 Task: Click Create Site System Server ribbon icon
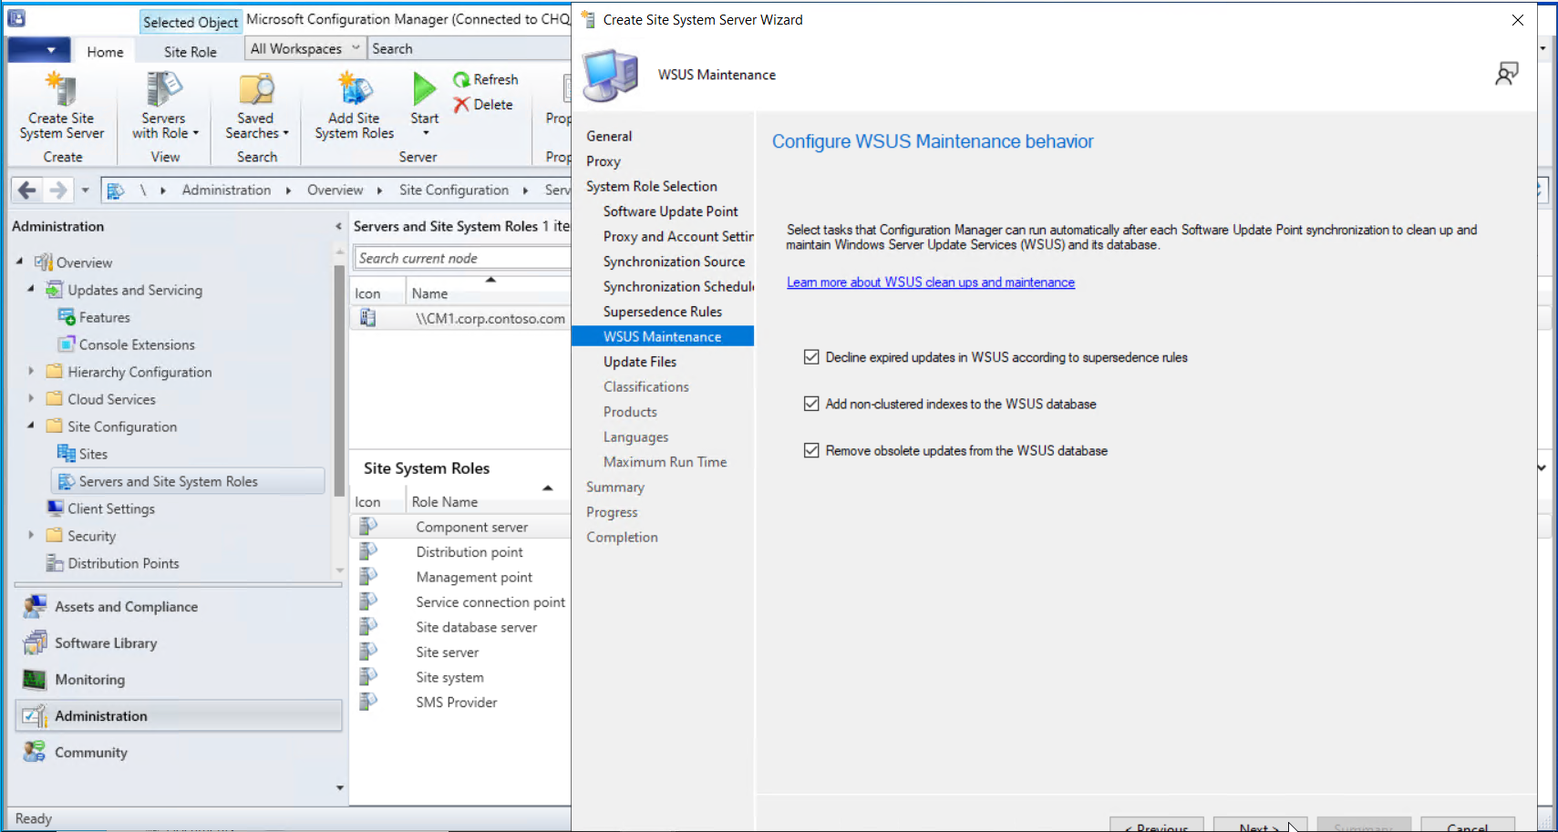click(x=61, y=89)
